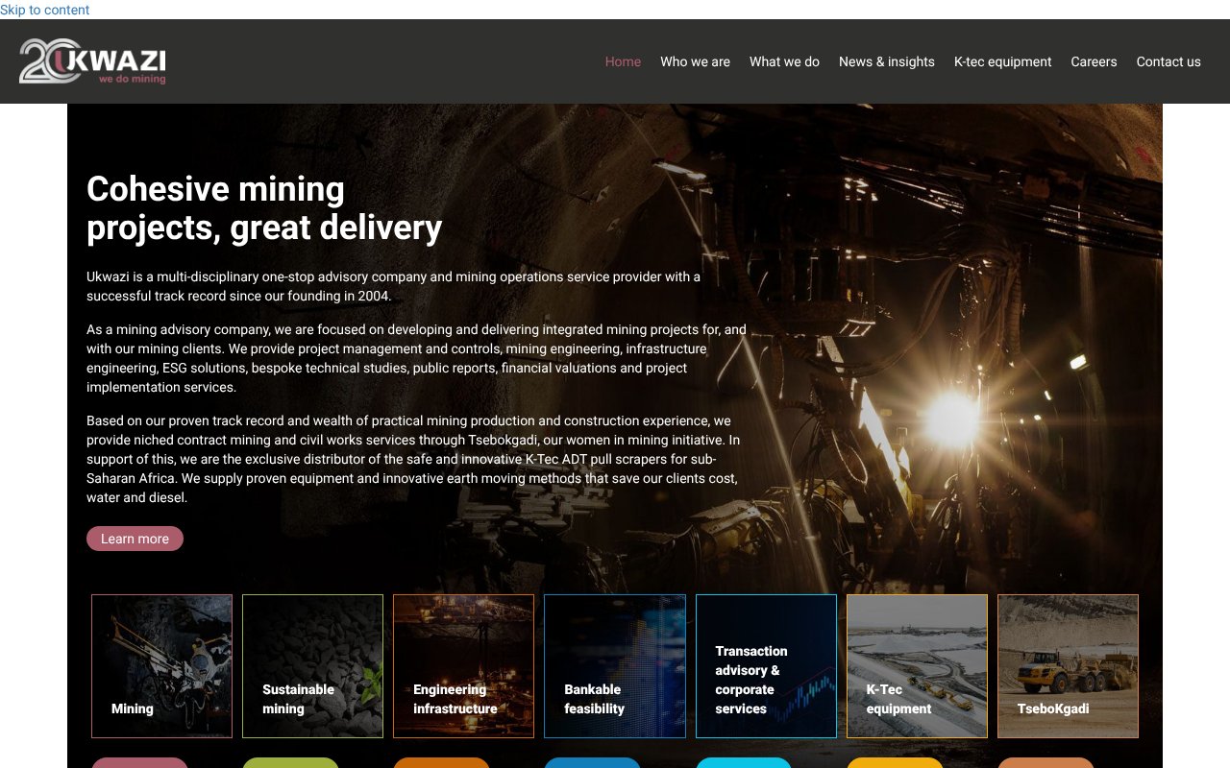Select the K-tec equipment menu entry
This screenshot has width=1230, height=768.
[x=1002, y=61]
